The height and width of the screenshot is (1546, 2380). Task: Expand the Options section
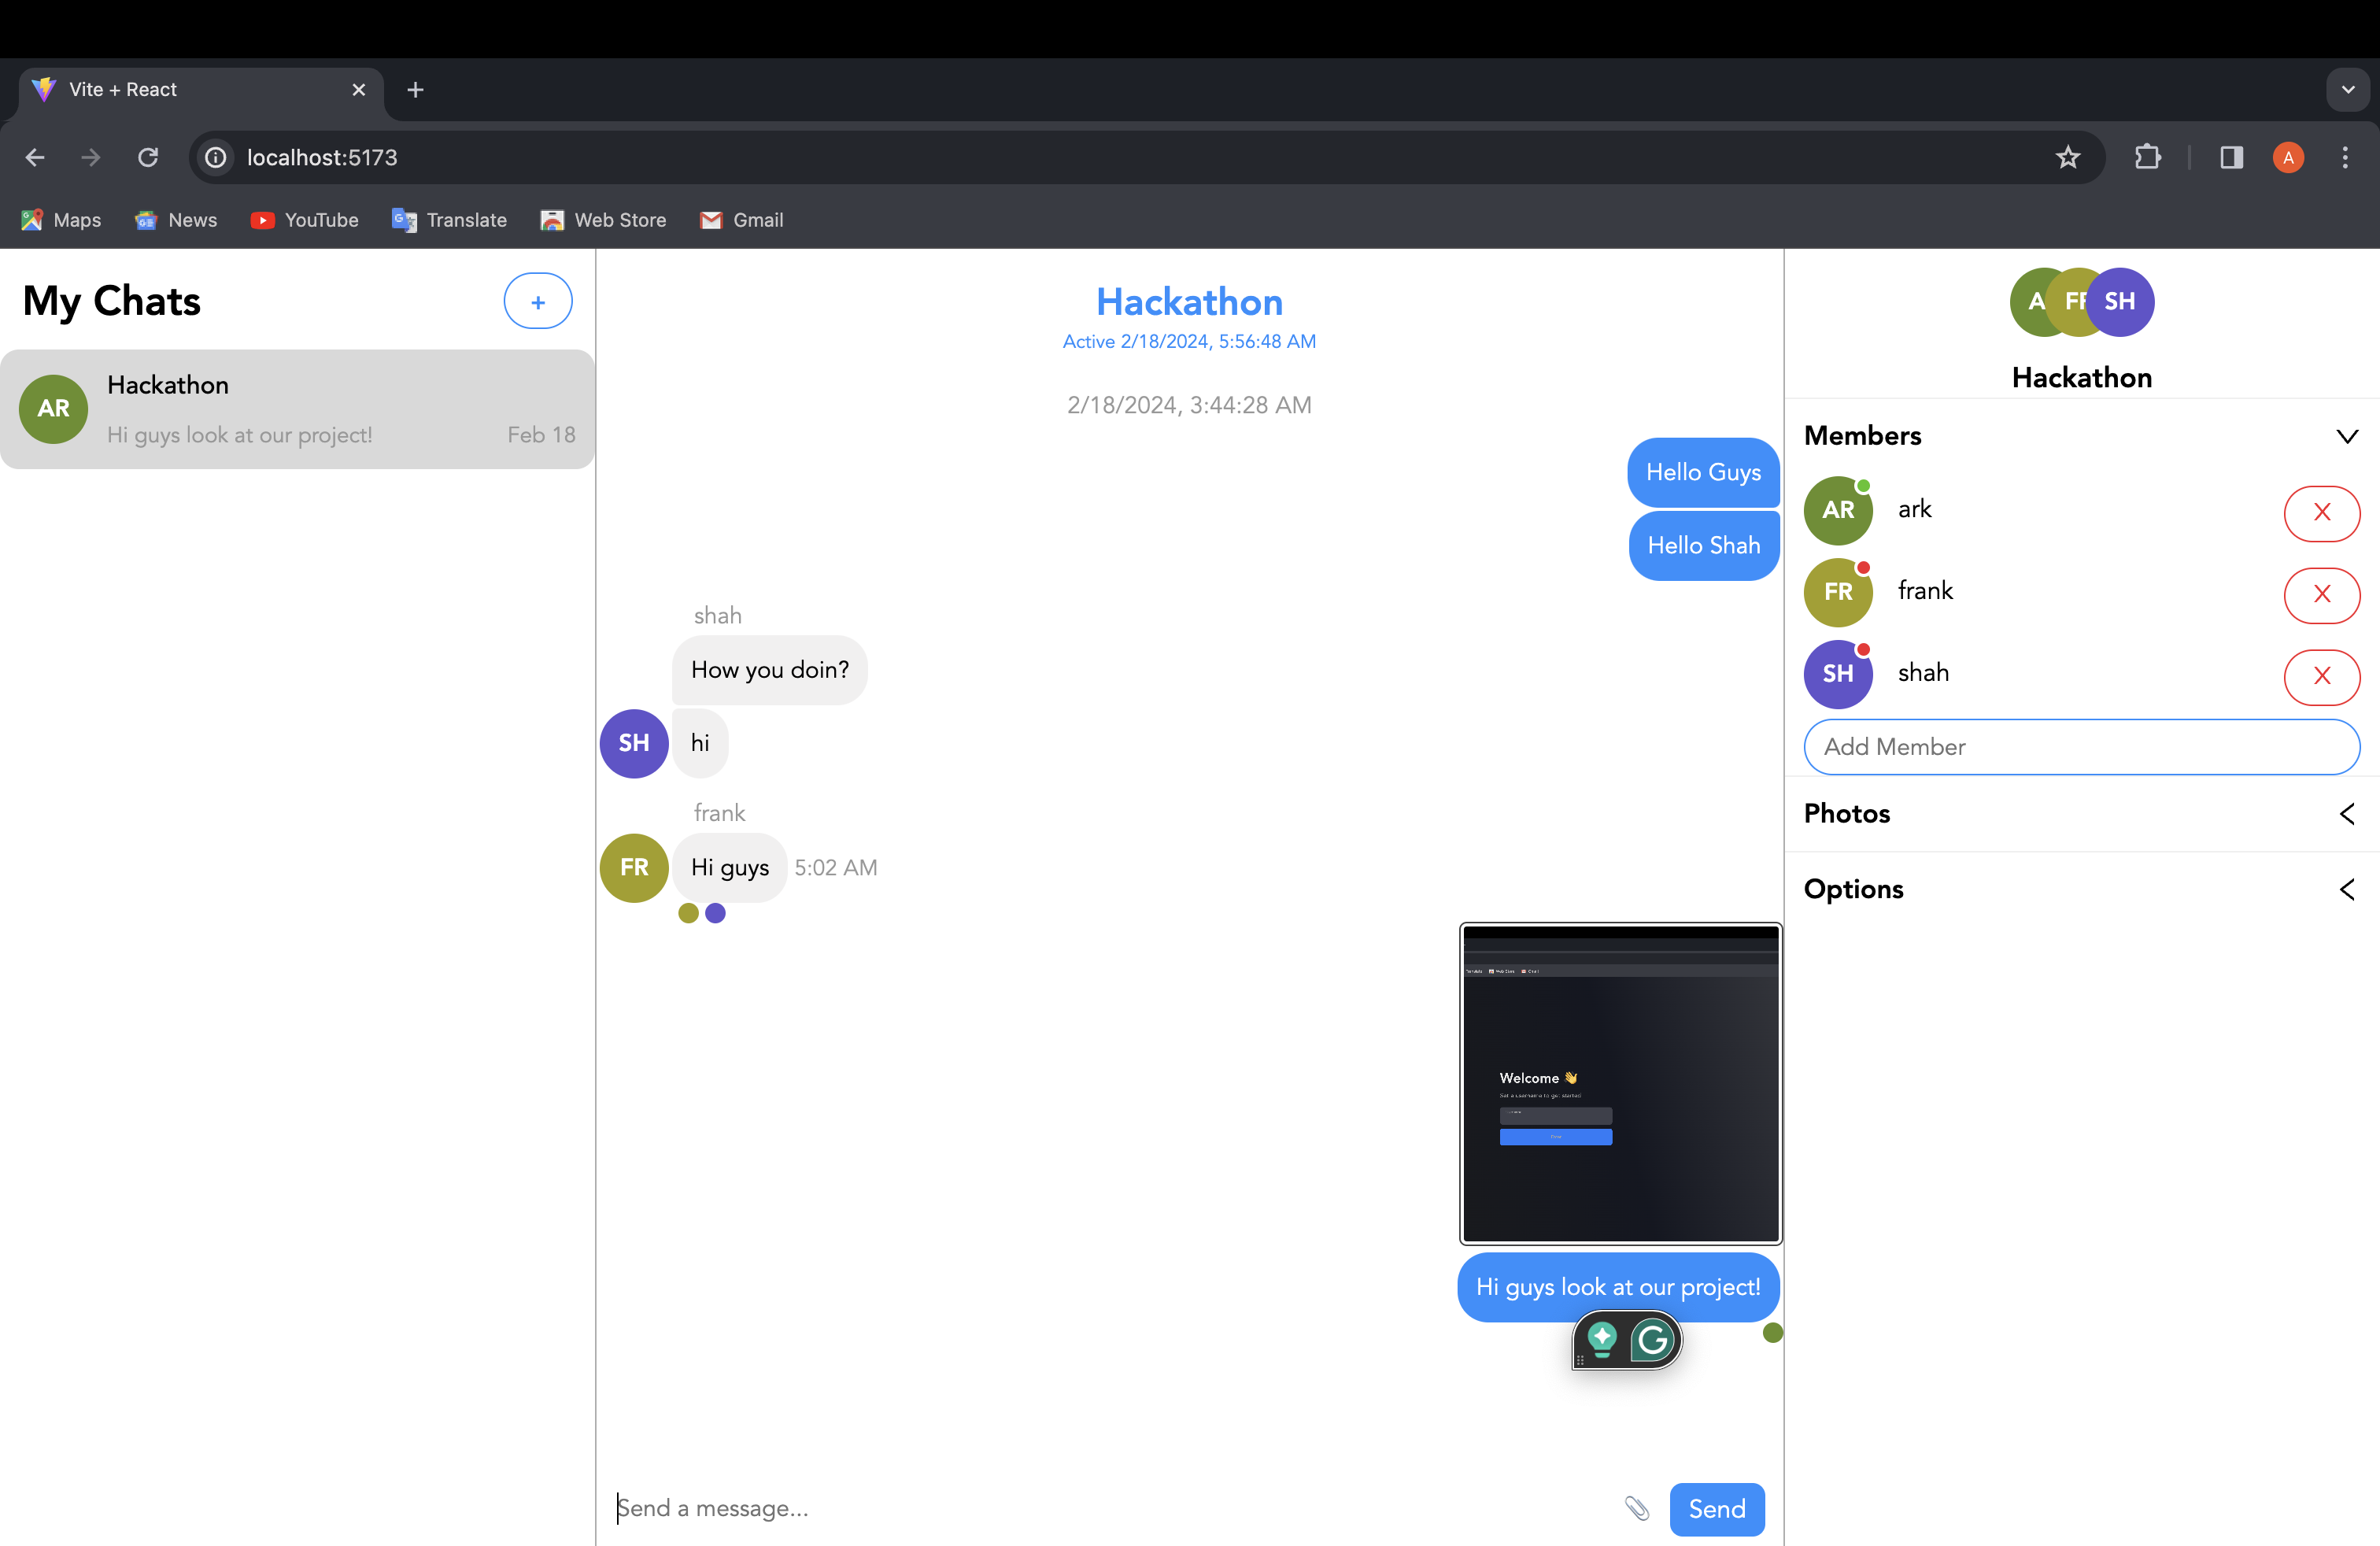(x=2346, y=889)
